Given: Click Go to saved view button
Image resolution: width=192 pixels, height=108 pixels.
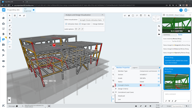Looking at the screenshot, I should [177, 31].
